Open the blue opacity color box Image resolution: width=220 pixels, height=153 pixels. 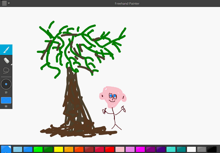[x=6, y=100]
